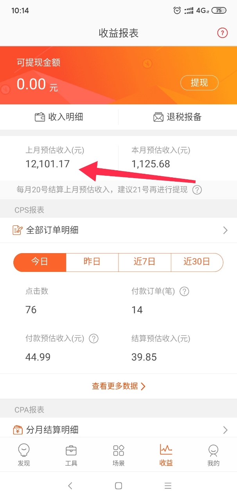Switch to 近7日 time range
Image resolution: width=237 pixels, height=500 pixels.
click(x=145, y=262)
